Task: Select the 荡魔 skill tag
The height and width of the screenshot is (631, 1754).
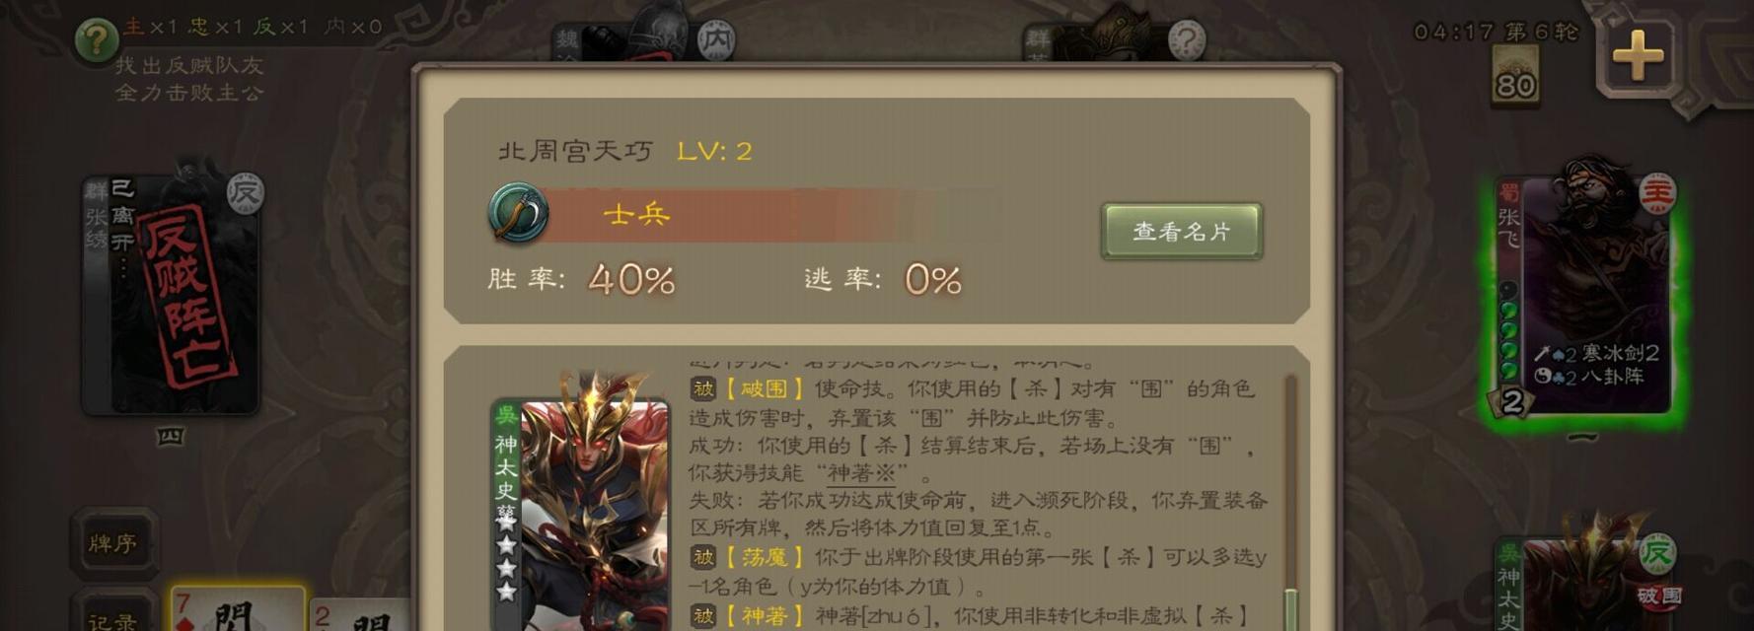Action: point(764,558)
